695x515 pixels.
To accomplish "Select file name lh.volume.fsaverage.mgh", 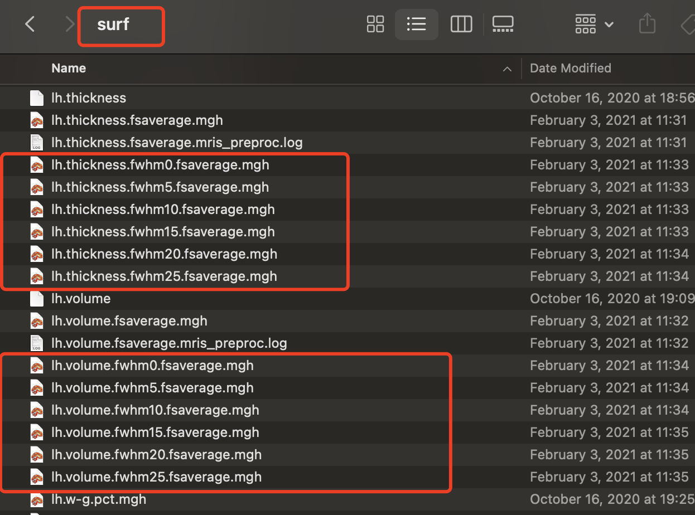I will tap(129, 321).
